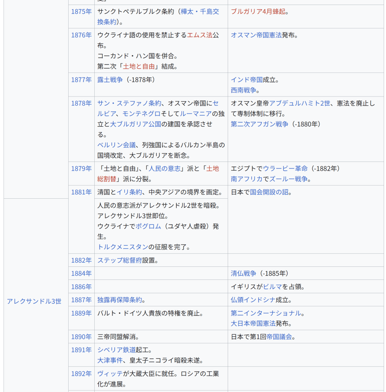Click the ヴィッテ link in 1892年 row
The height and width of the screenshot is (392, 386).
[110, 374]
